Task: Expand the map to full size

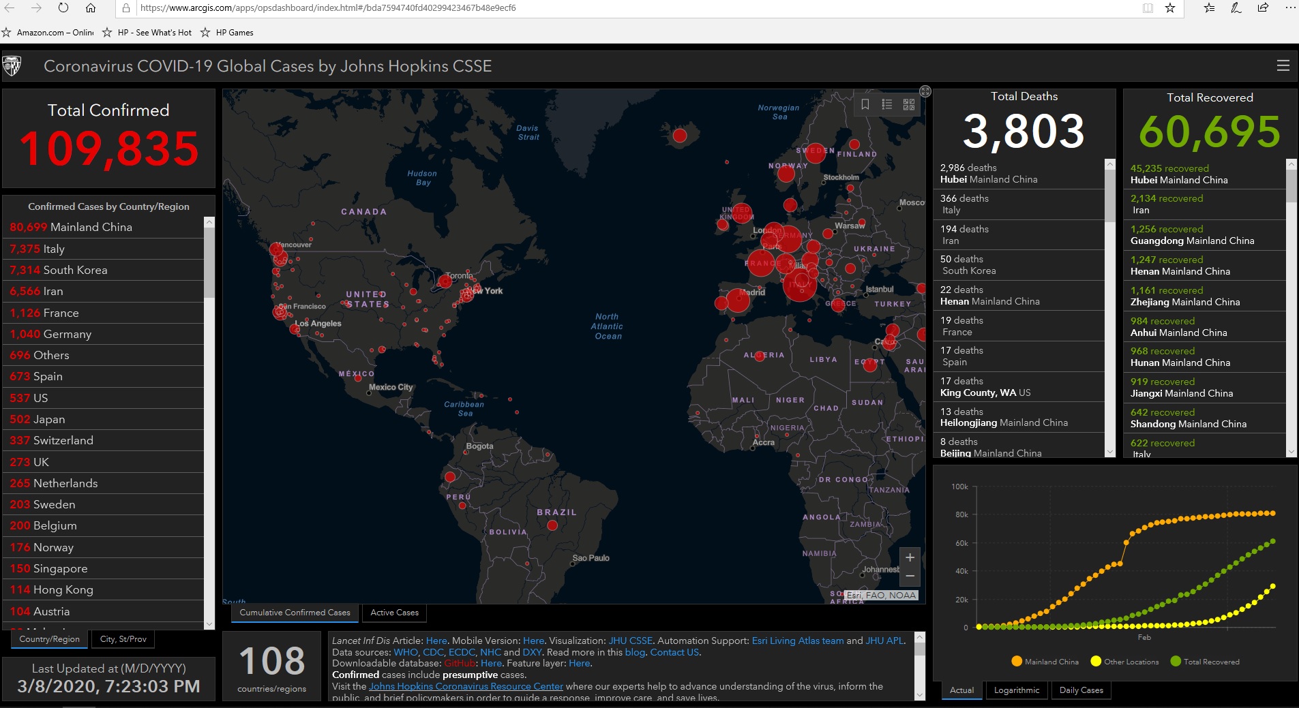Action: (x=925, y=91)
